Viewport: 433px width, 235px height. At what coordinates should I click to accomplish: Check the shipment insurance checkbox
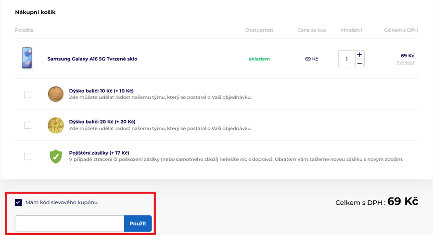(x=27, y=156)
